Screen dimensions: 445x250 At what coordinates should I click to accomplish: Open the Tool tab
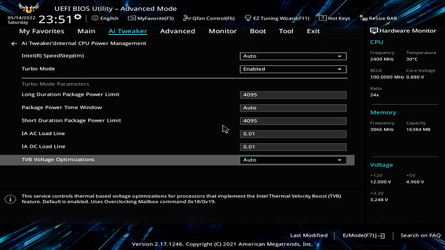pyautogui.click(x=286, y=31)
